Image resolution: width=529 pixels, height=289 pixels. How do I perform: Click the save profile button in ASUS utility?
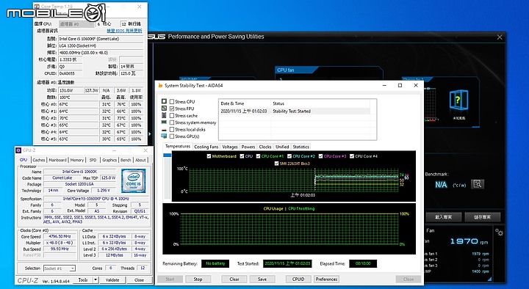(x=482, y=217)
